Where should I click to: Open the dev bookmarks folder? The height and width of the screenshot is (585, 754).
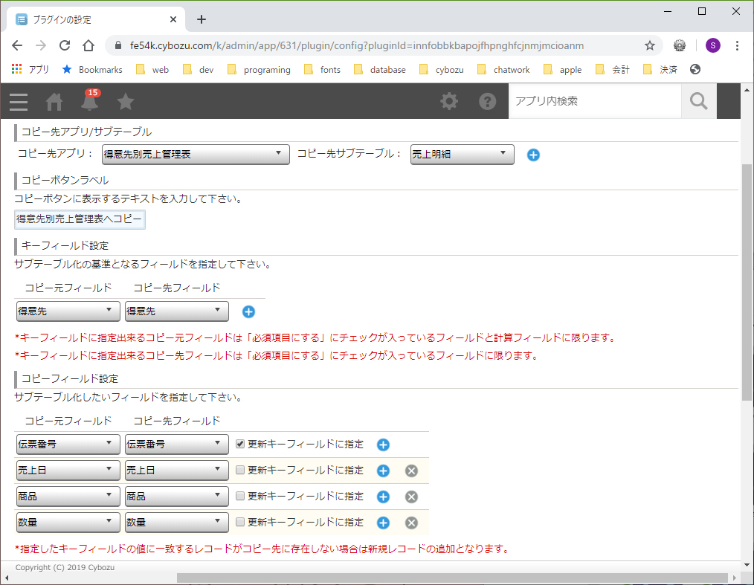pyautogui.click(x=198, y=70)
